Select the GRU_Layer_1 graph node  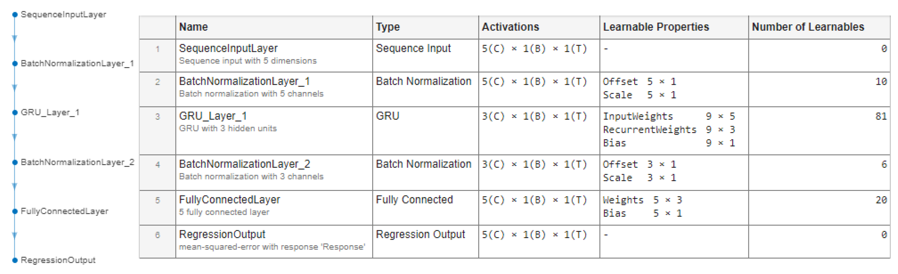15,112
